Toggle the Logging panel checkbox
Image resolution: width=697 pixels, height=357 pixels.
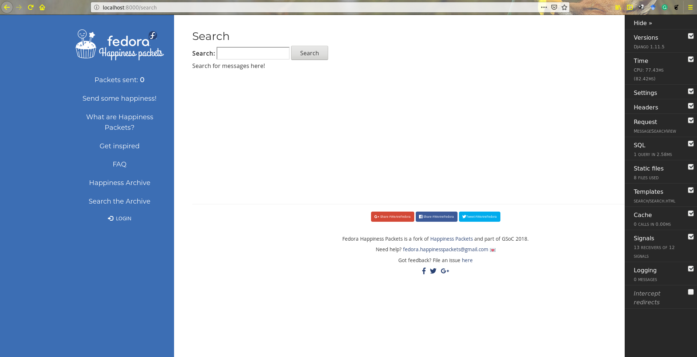pyautogui.click(x=691, y=269)
